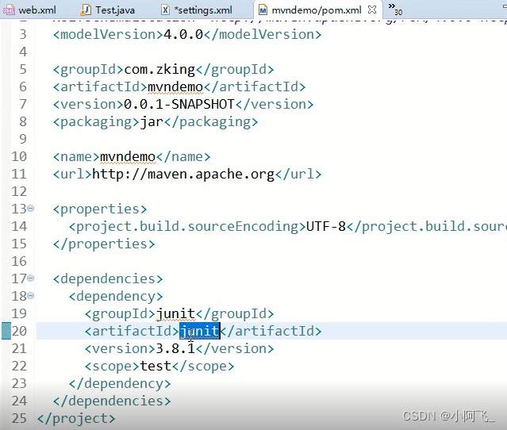Click the artifactId value mvndemo on line 6
This screenshot has width=507, height=430.
tap(175, 87)
